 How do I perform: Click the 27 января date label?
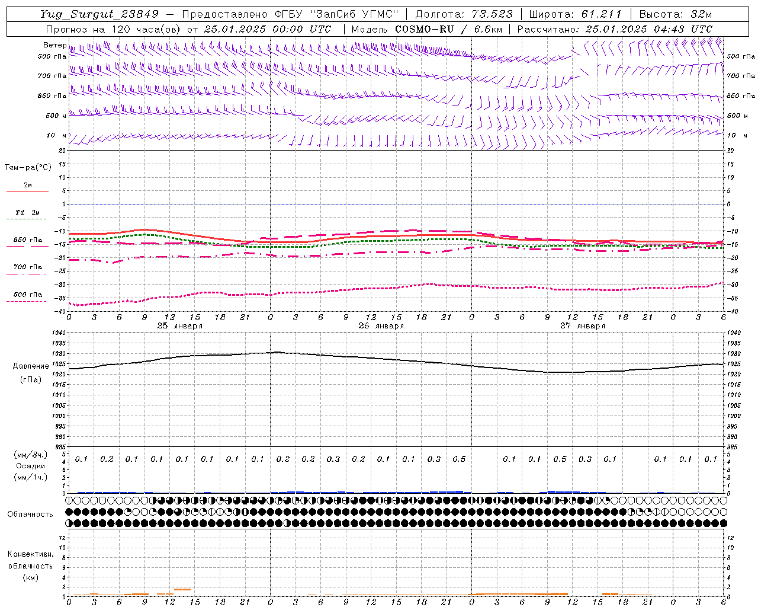pos(583,326)
